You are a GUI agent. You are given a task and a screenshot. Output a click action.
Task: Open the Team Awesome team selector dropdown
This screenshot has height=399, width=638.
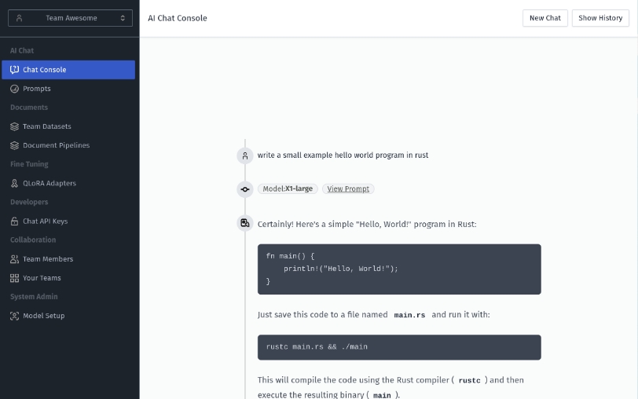coord(70,18)
